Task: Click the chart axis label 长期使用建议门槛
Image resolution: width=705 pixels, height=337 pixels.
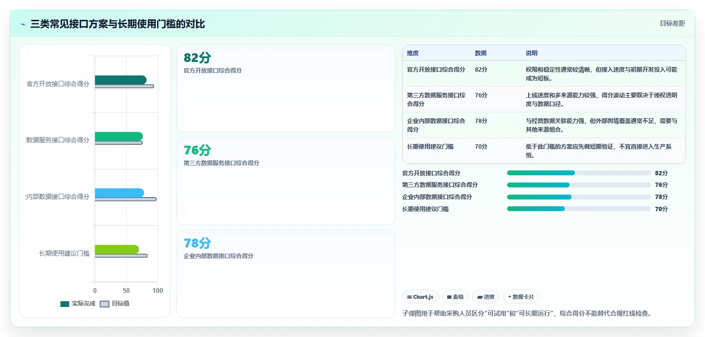Action: click(x=64, y=253)
